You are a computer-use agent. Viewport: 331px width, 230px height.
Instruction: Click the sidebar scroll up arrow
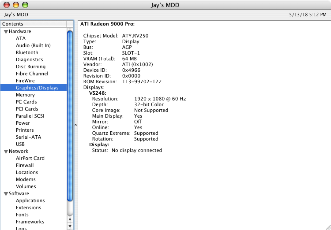pyautogui.click(x=70, y=219)
